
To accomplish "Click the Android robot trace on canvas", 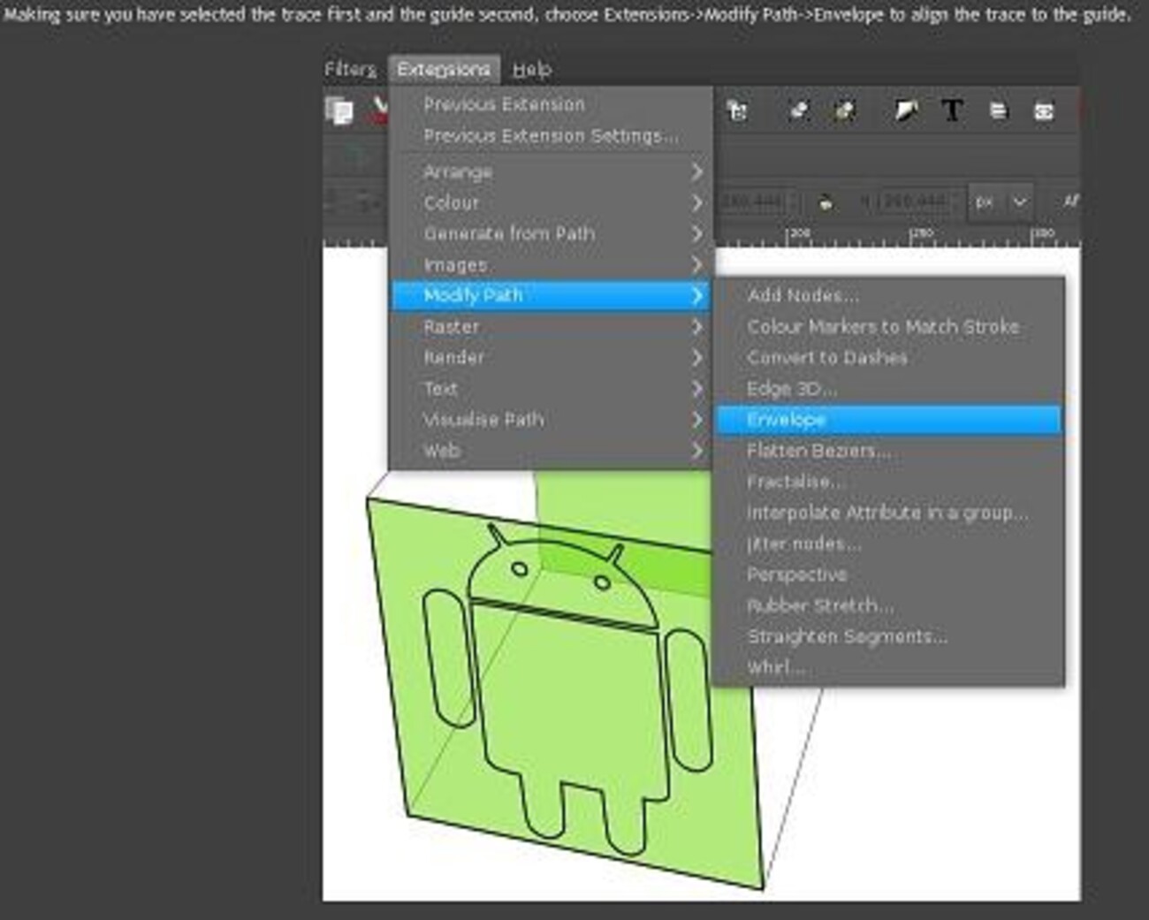I will [x=566, y=689].
